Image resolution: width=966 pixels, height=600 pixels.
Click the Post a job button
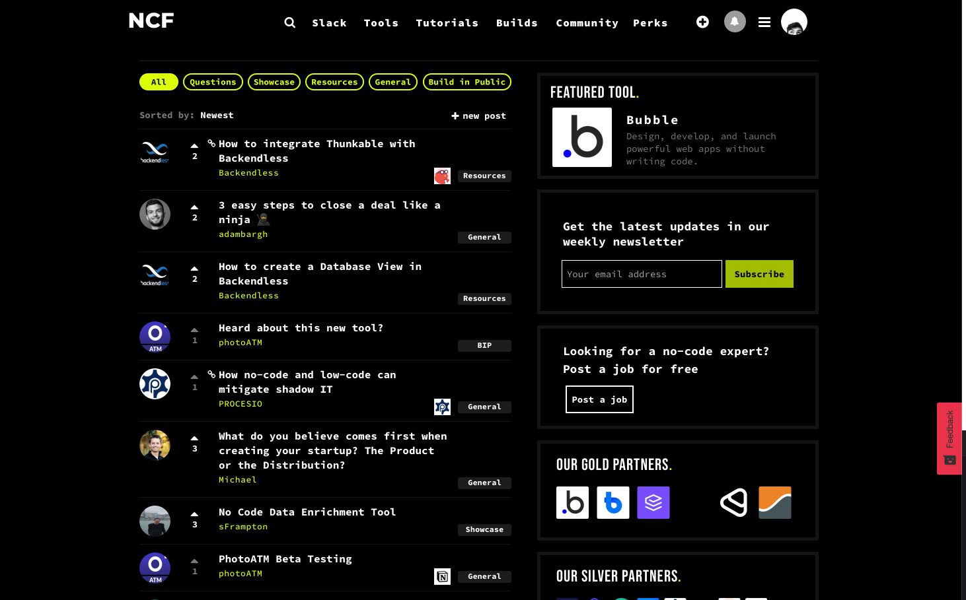click(x=599, y=399)
